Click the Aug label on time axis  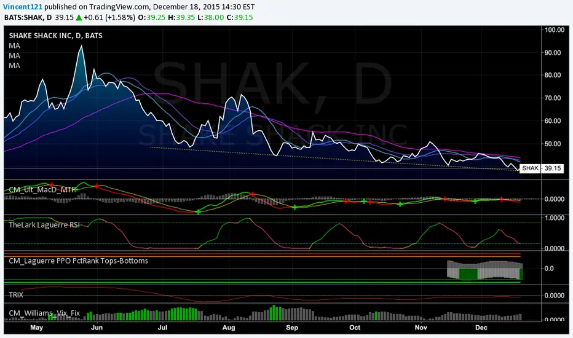(x=229, y=328)
